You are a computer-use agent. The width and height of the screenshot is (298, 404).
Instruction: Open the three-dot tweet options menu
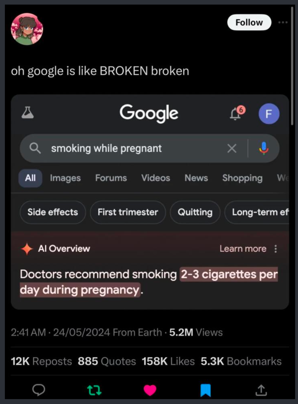click(x=283, y=22)
